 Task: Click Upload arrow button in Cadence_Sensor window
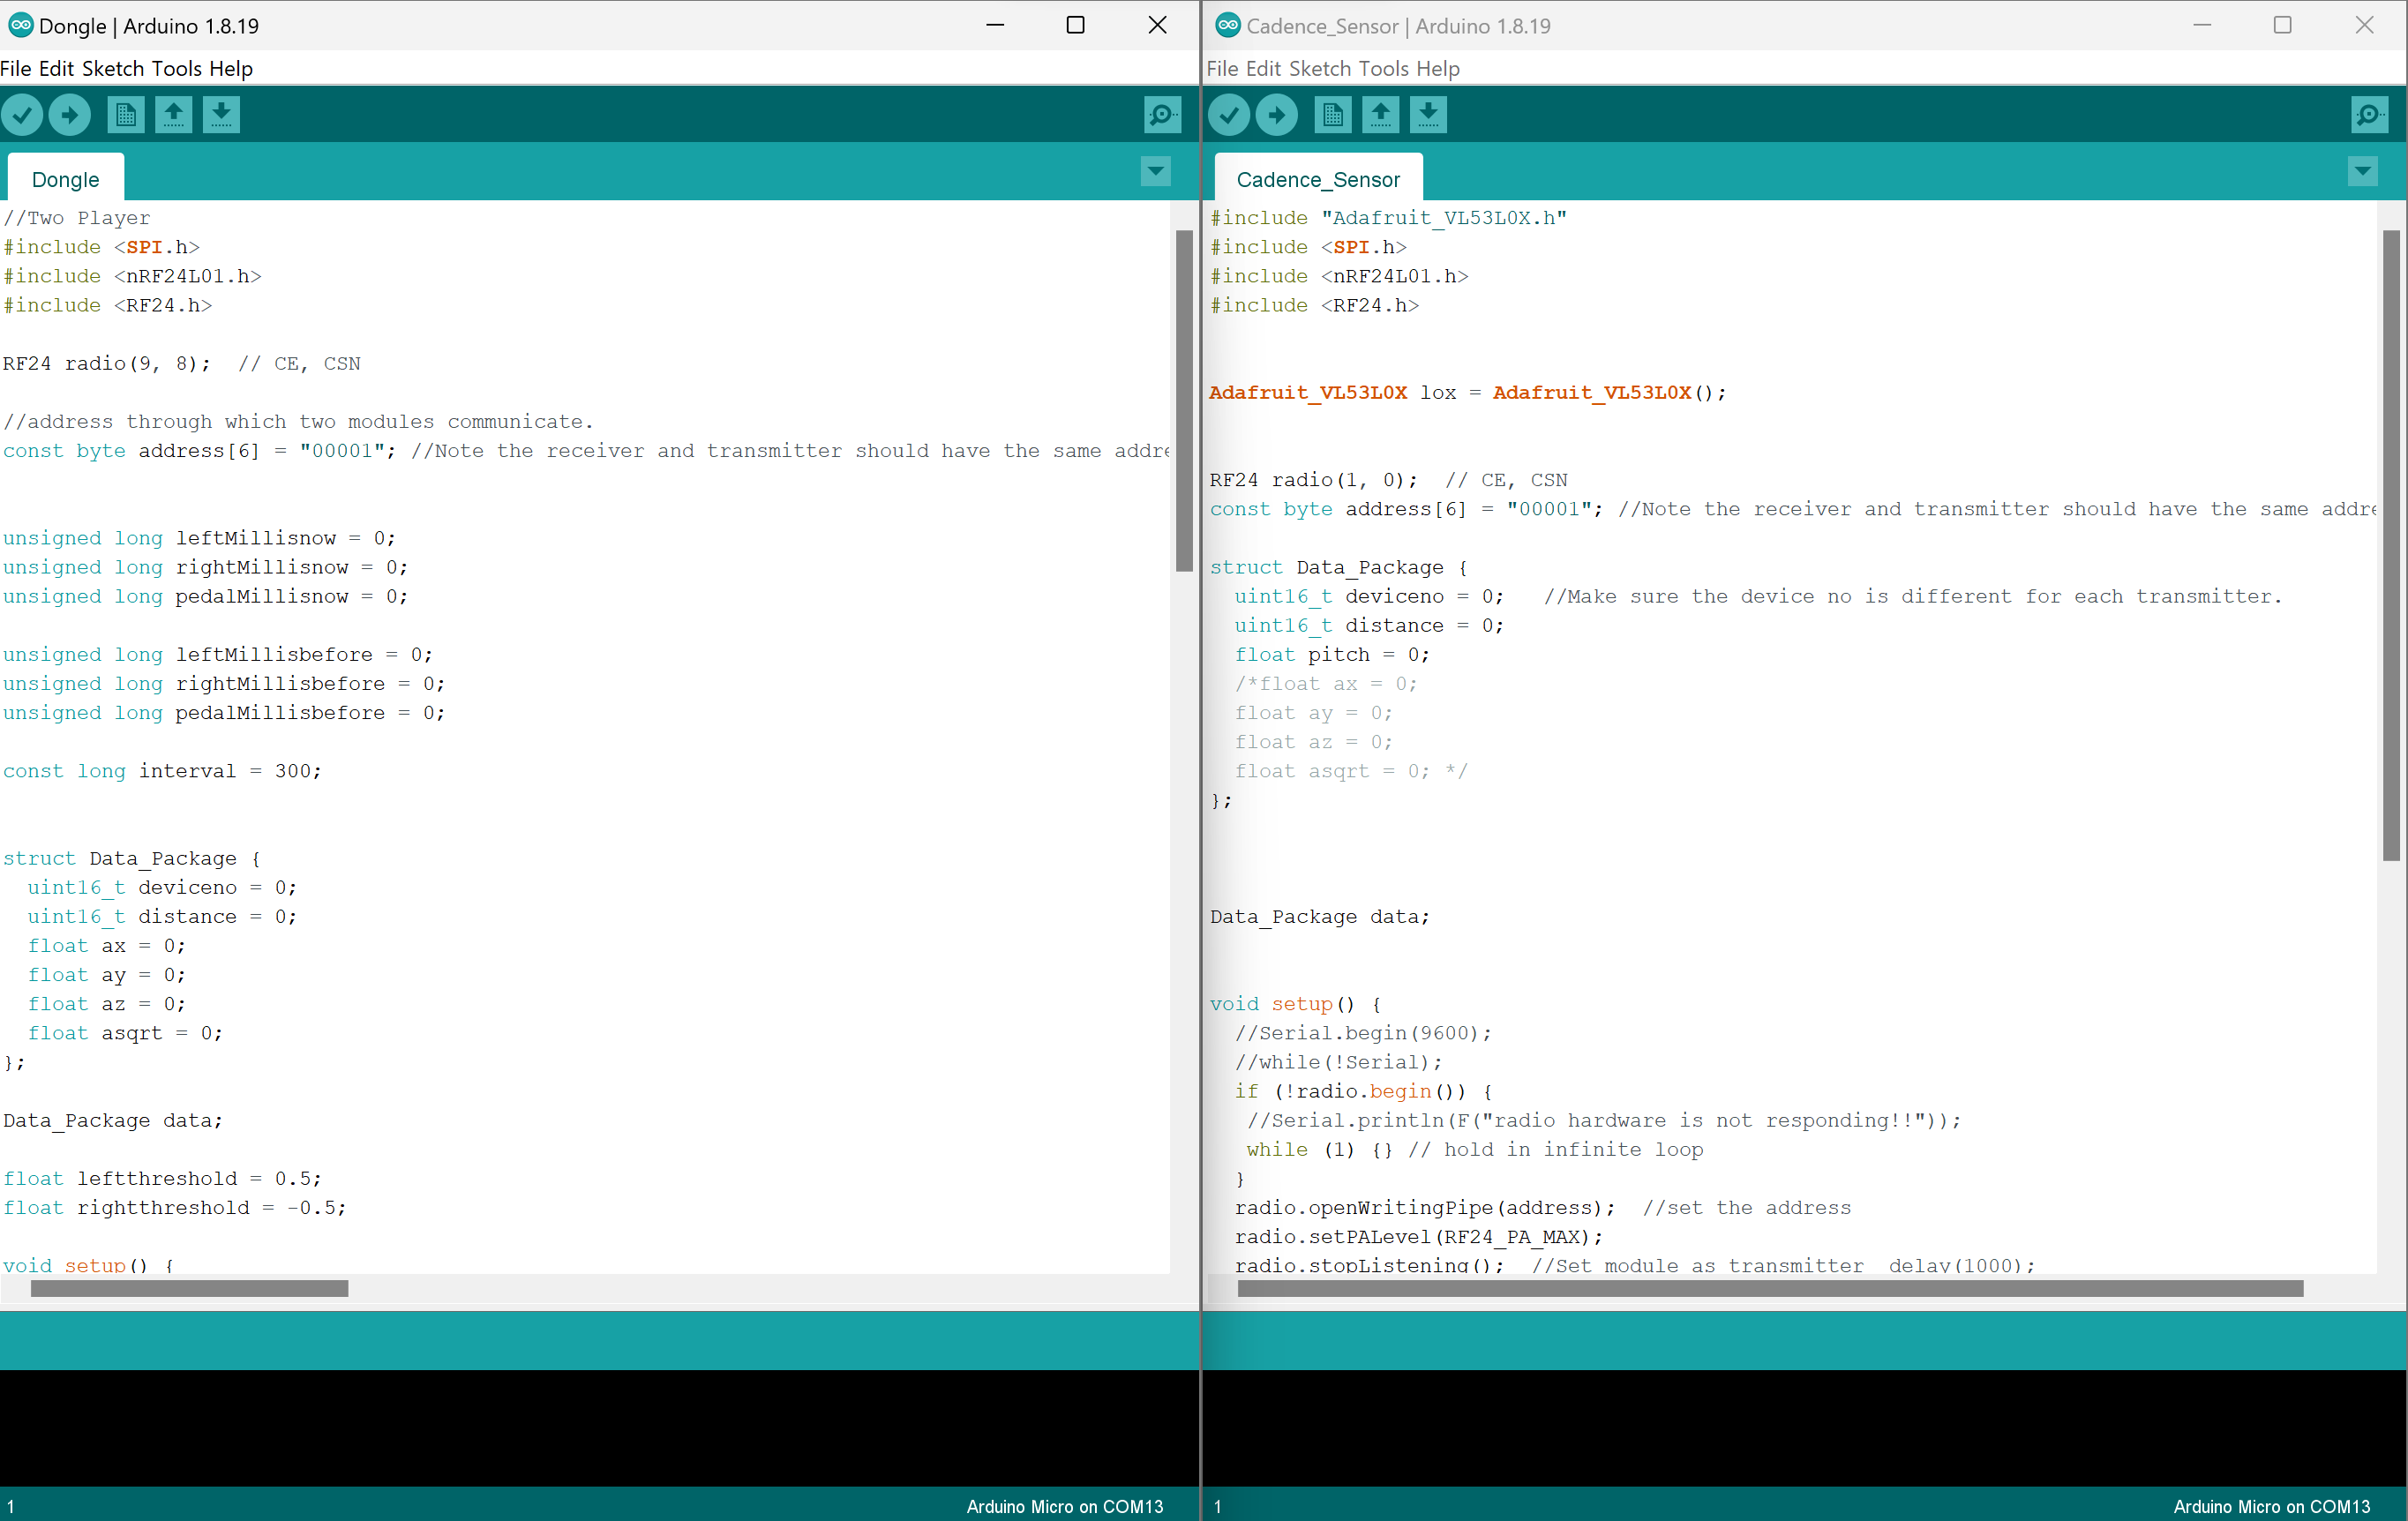[1277, 114]
